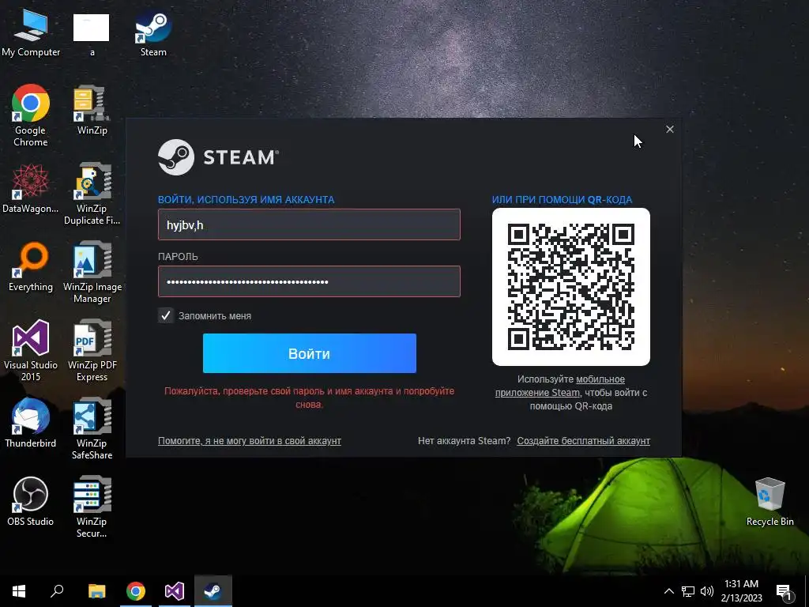Click the Steam QR code image
The image size is (809, 607).
pos(571,287)
